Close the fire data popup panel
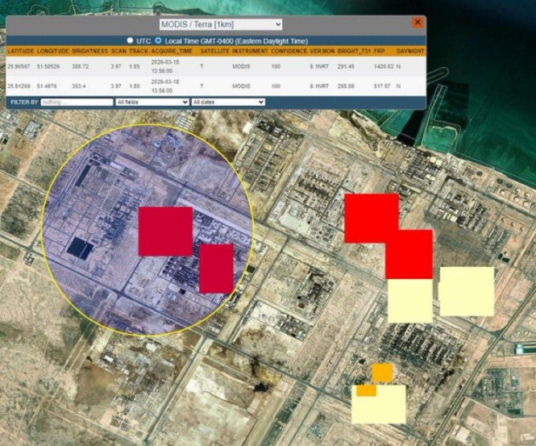The image size is (536, 446). (x=418, y=23)
